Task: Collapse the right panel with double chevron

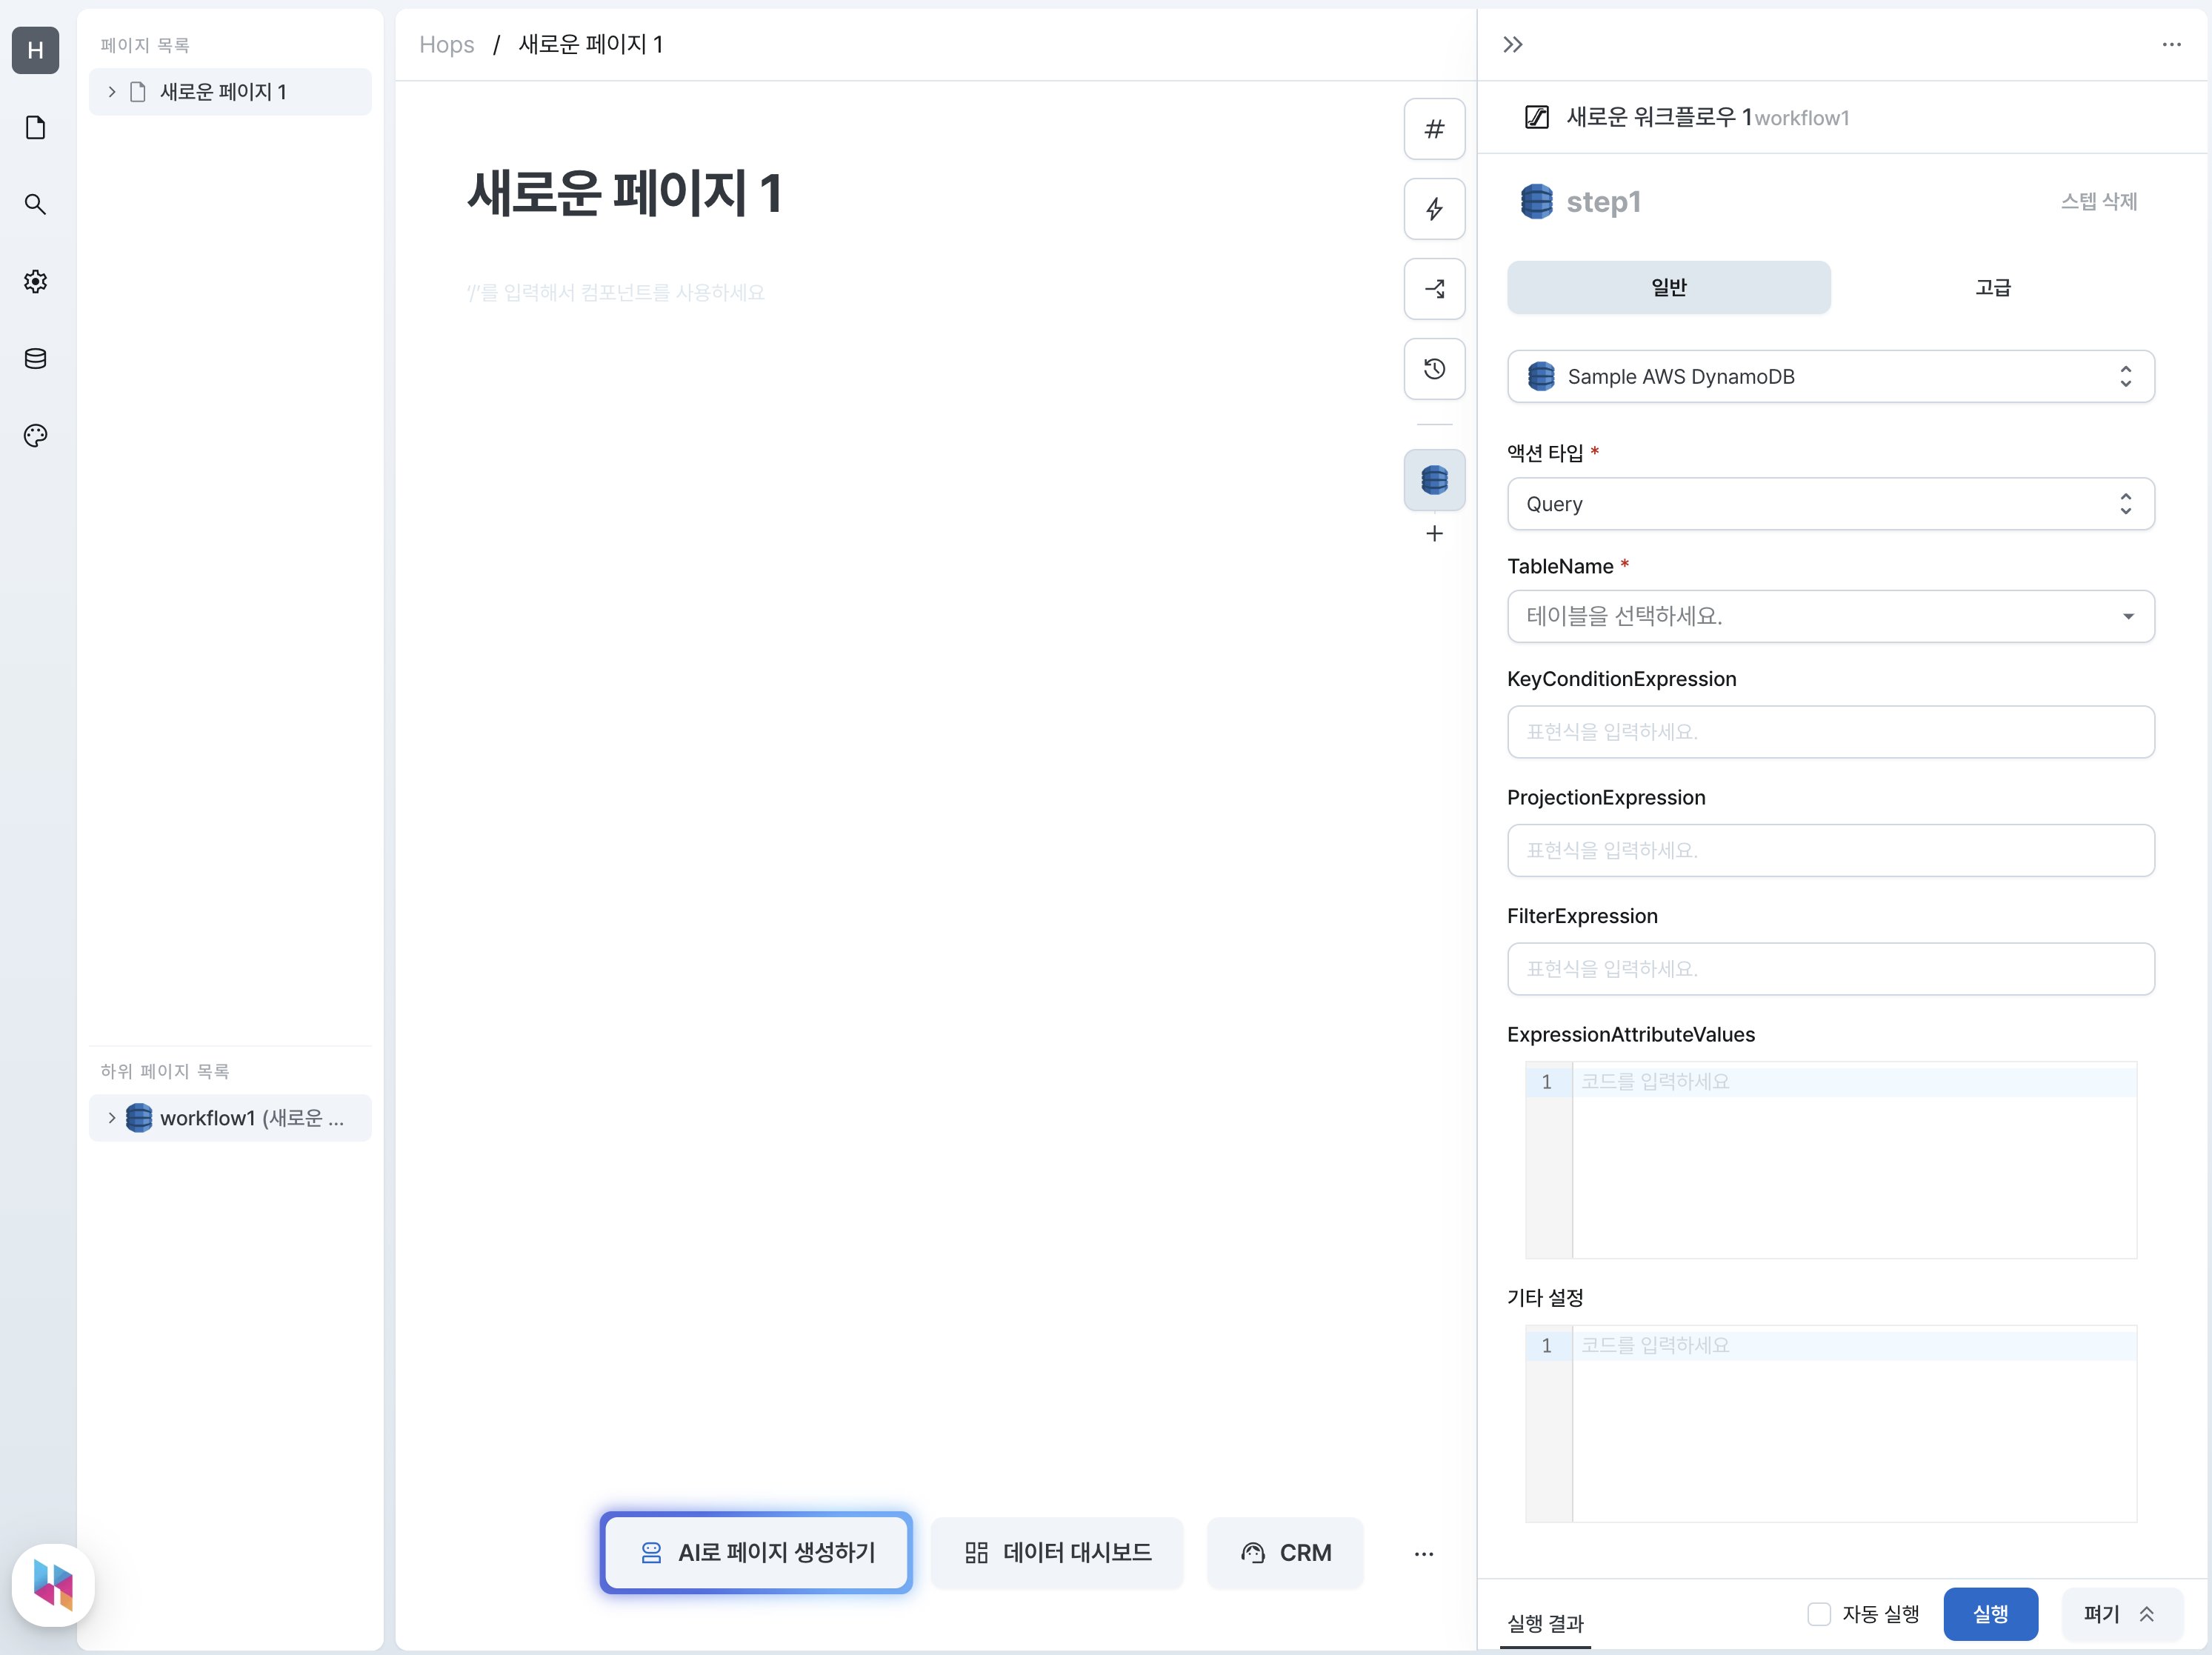Action: tap(1512, 44)
